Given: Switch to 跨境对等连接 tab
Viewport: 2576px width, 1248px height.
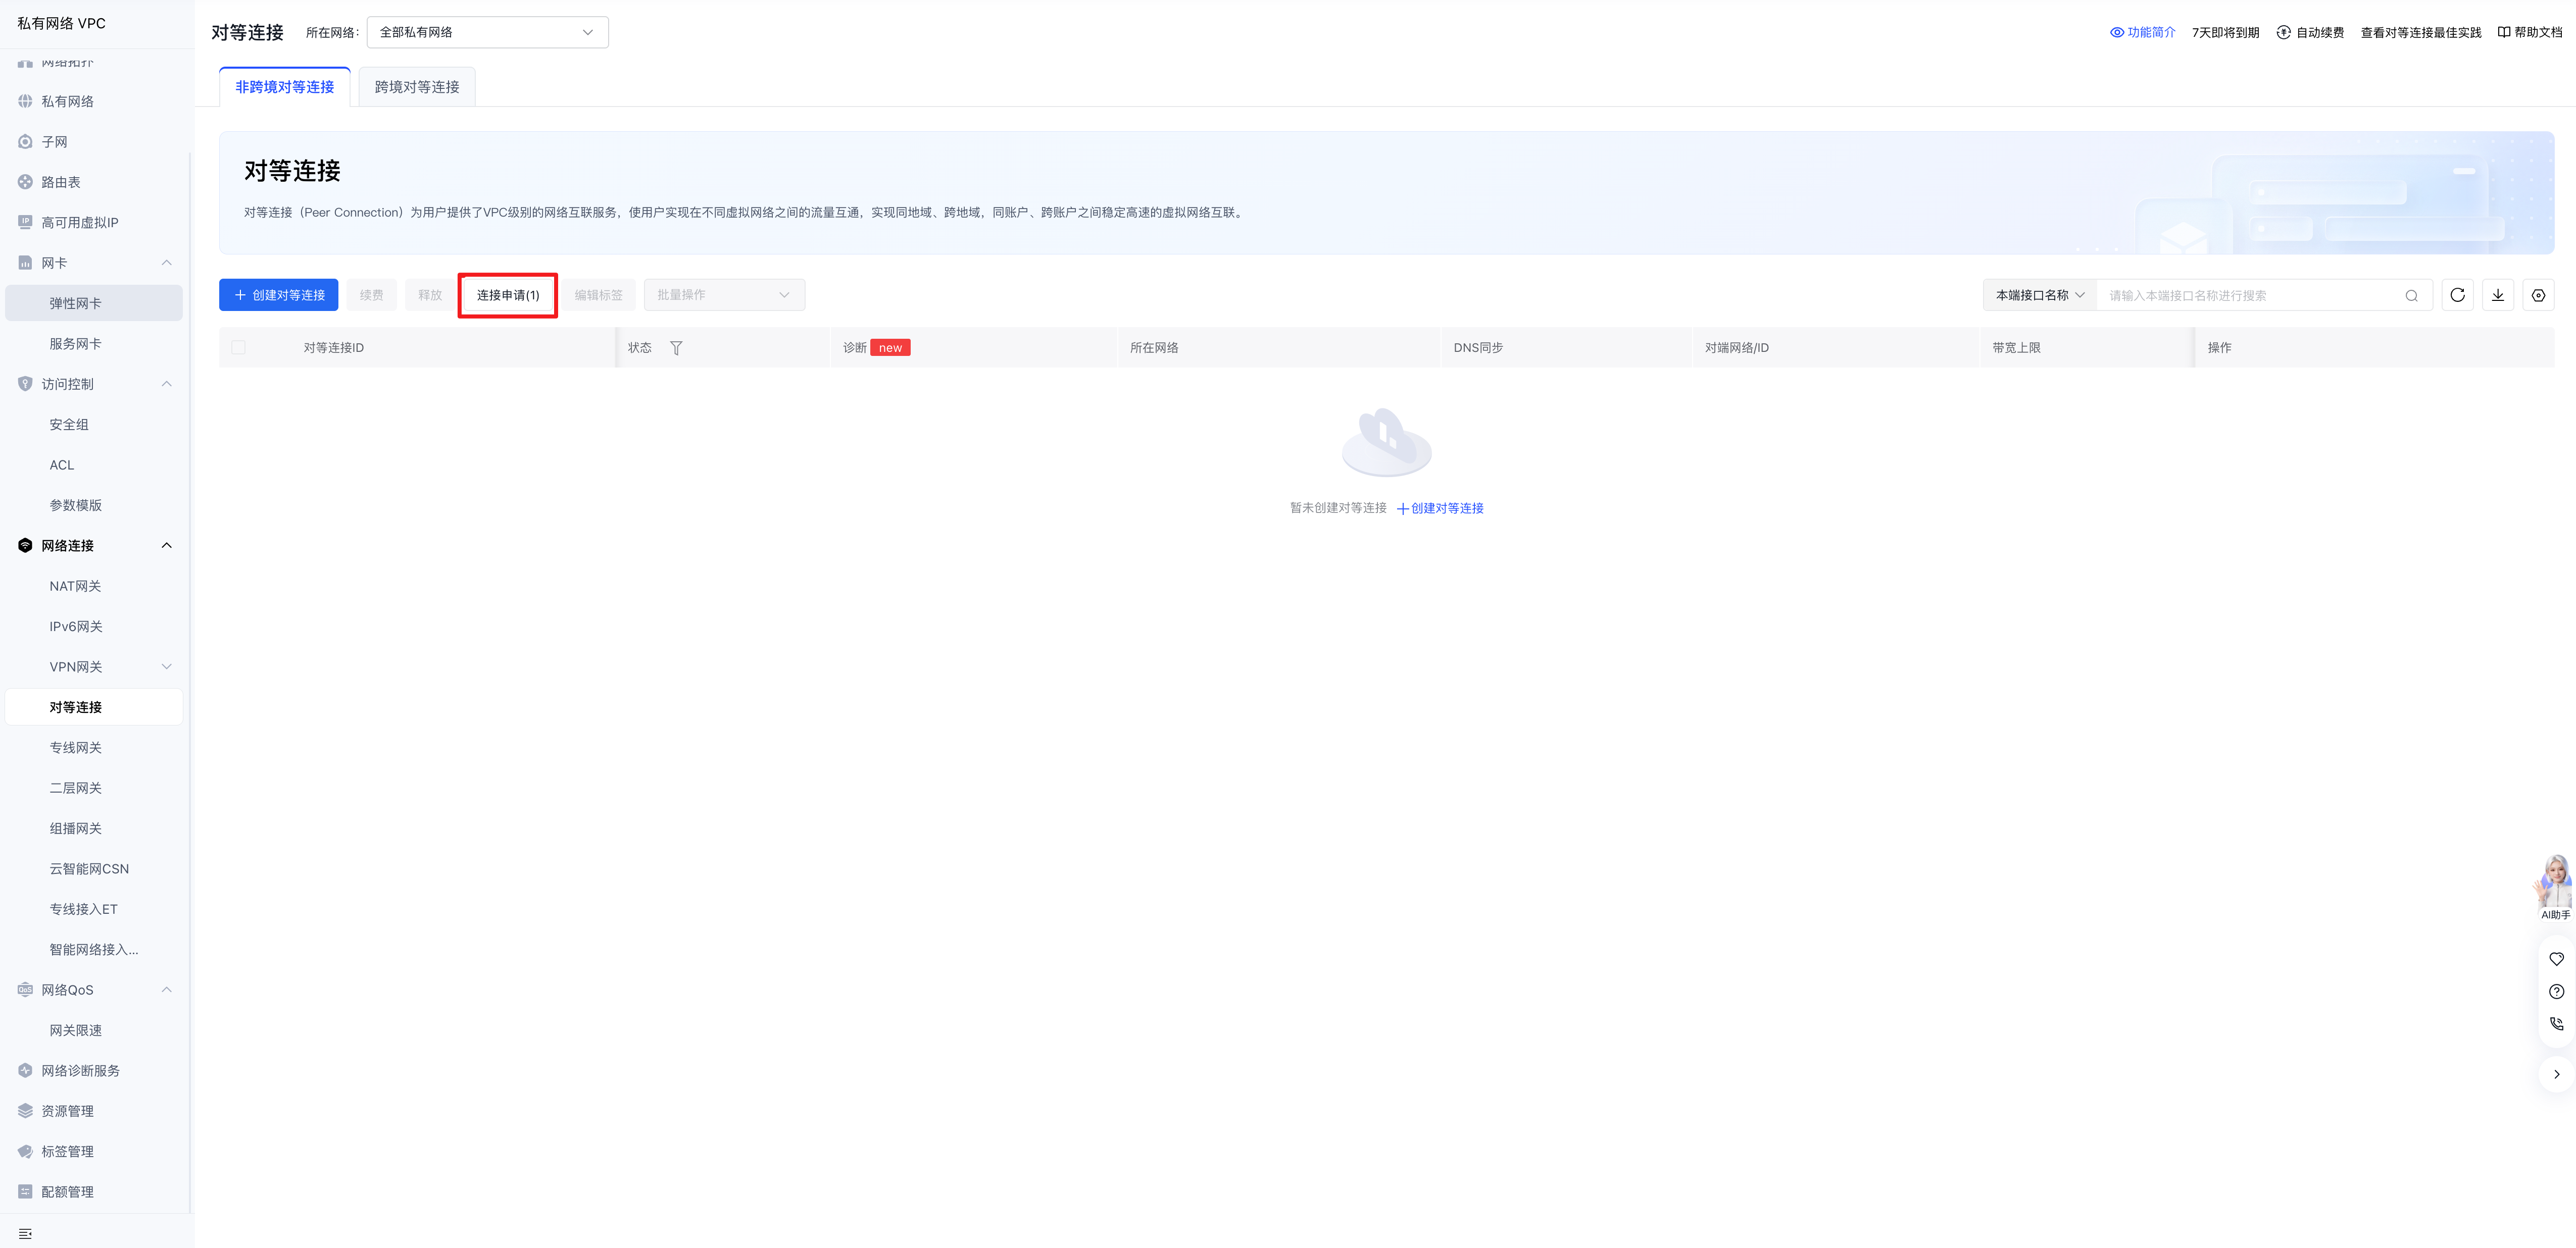Looking at the screenshot, I should point(417,87).
